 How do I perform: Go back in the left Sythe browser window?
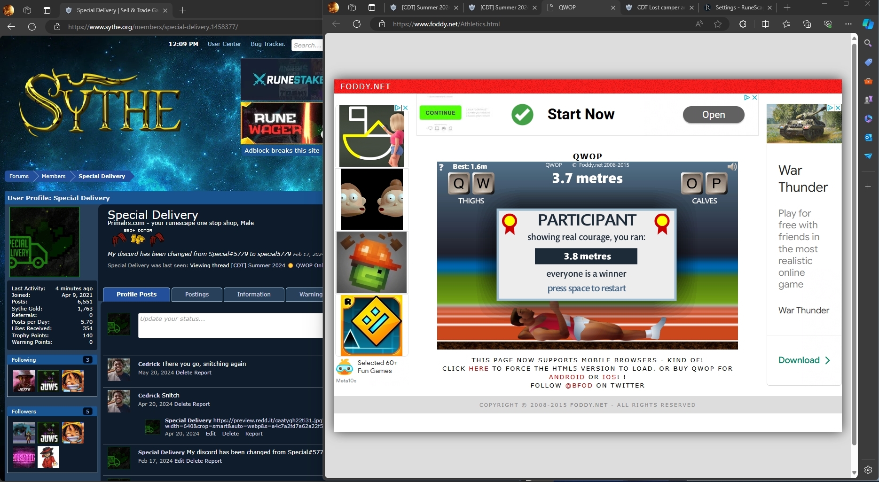pyautogui.click(x=11, y=27)
